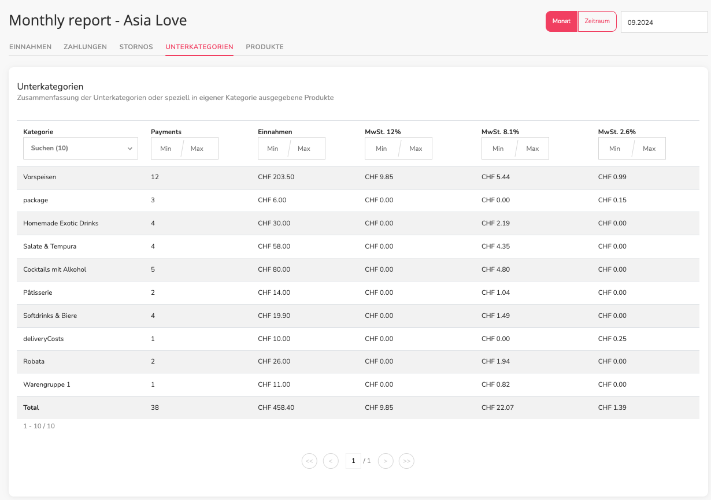Click the MwSt. 8.1% Max filter field

pos(534,149)
